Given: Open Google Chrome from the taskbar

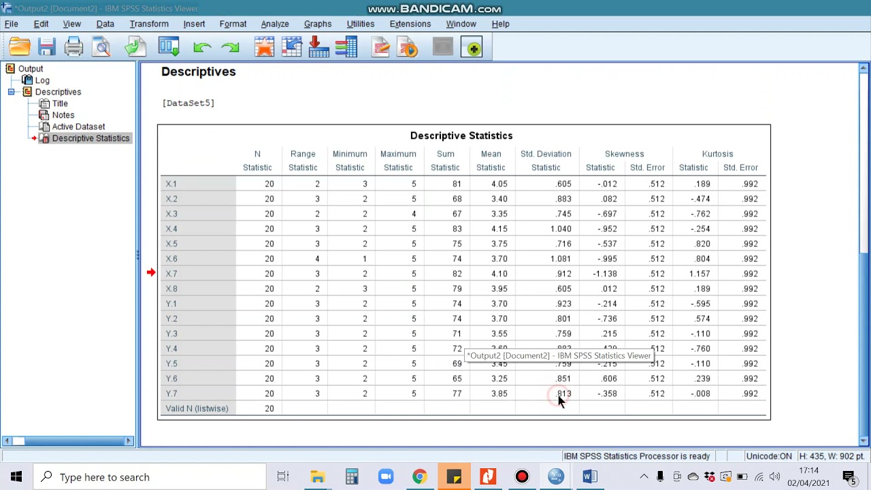Looking at the screenshot, I should point(420,477).
